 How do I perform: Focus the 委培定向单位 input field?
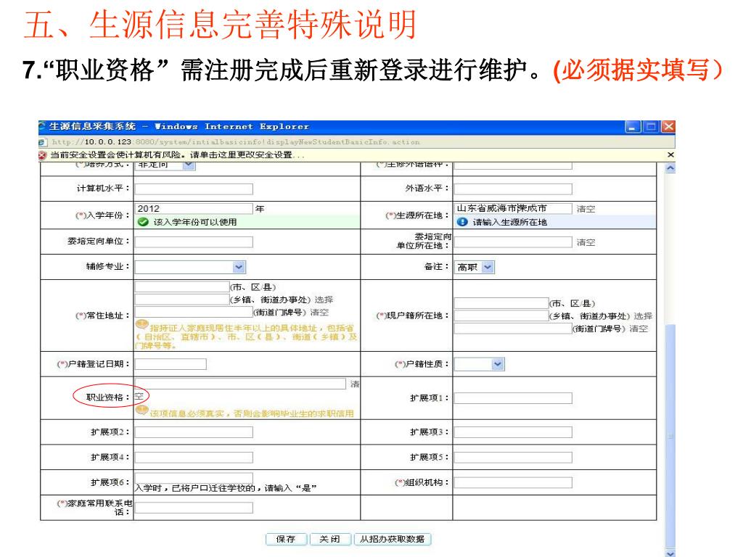(194, 242)
